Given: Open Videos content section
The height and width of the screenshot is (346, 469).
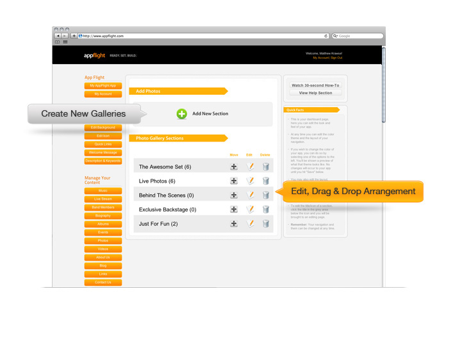Looking at the screenshot, I should pos(103,249).
